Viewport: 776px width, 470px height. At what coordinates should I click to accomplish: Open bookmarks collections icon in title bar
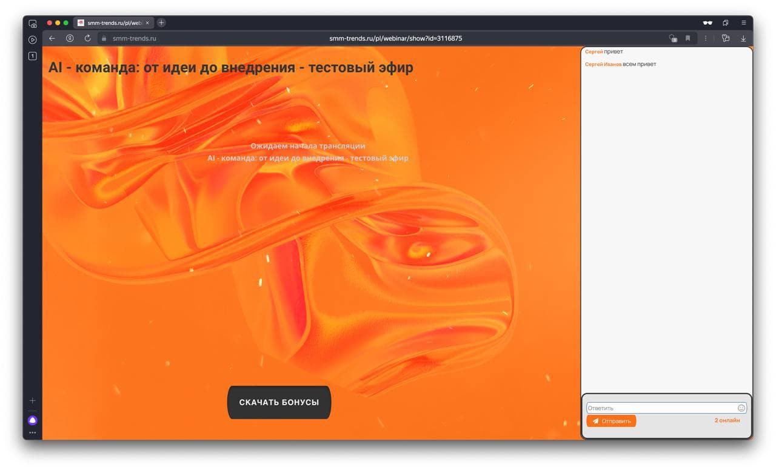[726, 23]
